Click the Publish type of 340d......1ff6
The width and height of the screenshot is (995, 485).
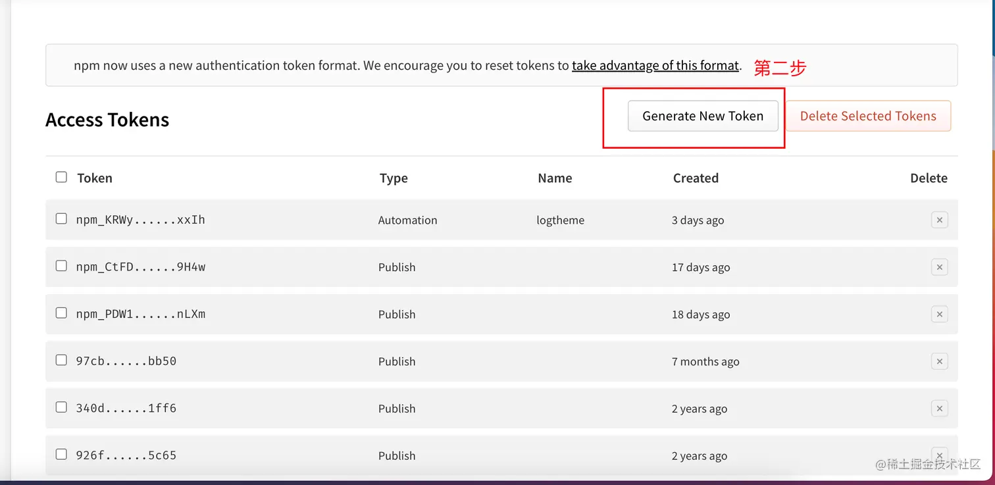[397, 409]
